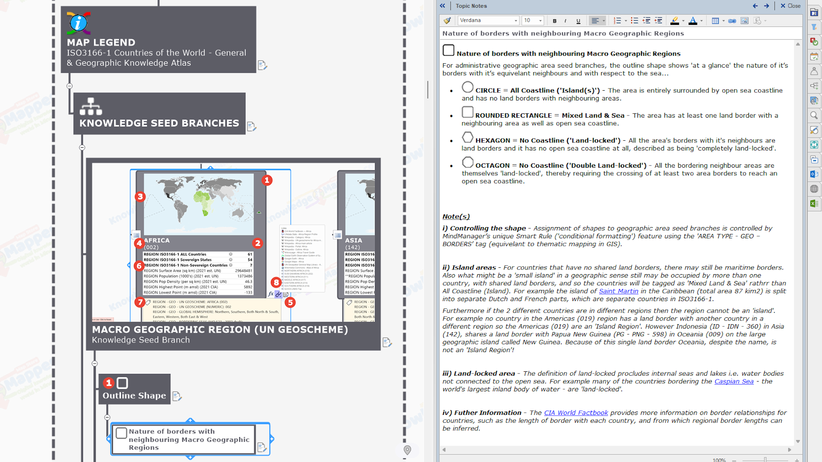Viewport: 822px width, 462px height.
Task: Collapse the Topic Notes pane with double chevron
Action: pos(442,6)
